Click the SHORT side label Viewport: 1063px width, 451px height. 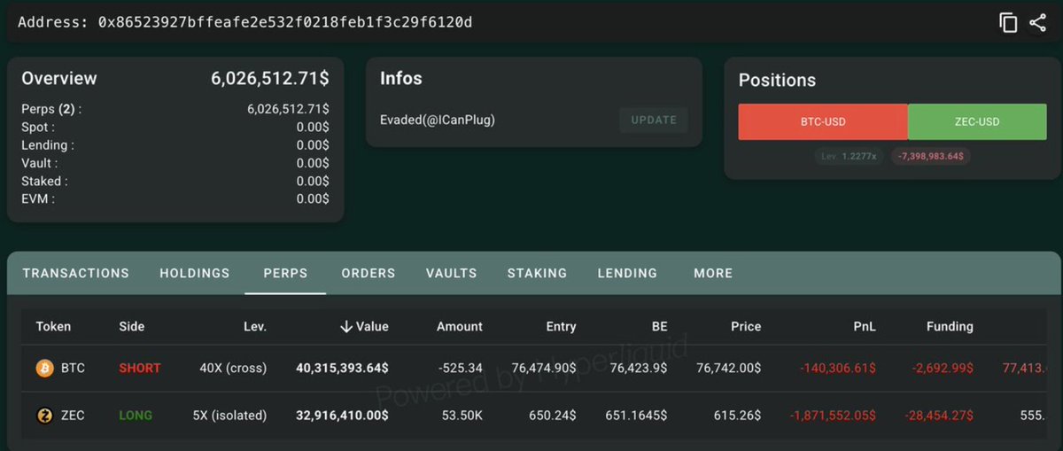pyautogui.click(x=140, y=368)
